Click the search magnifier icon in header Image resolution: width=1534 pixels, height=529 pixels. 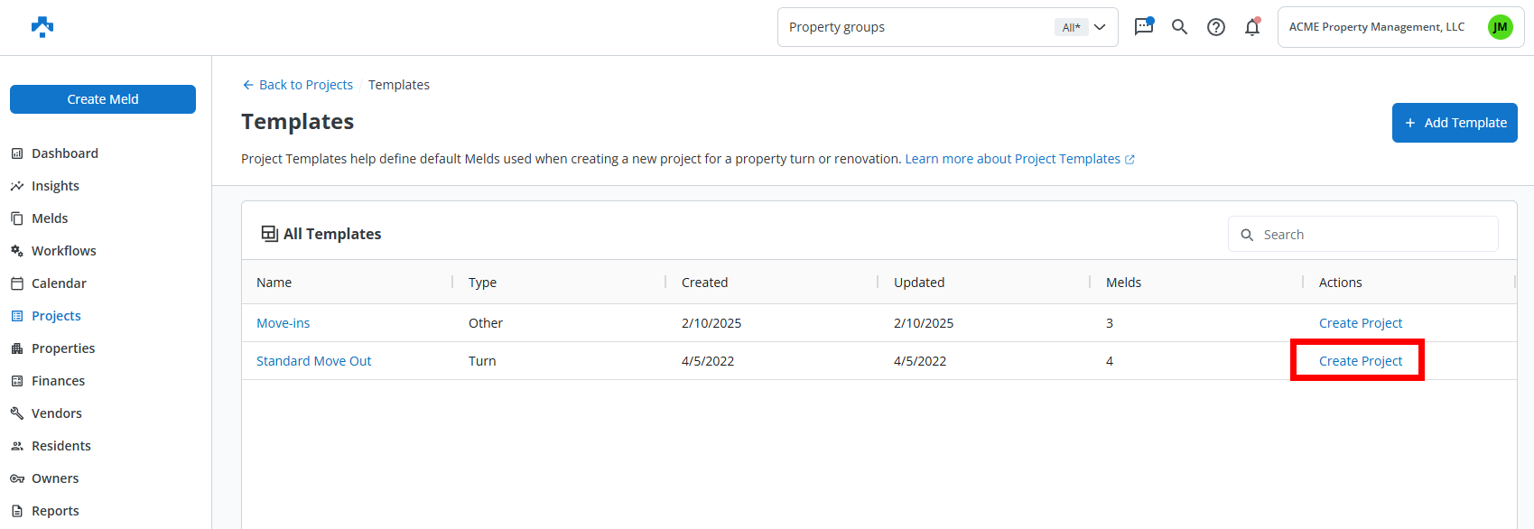click(1179, 27)
